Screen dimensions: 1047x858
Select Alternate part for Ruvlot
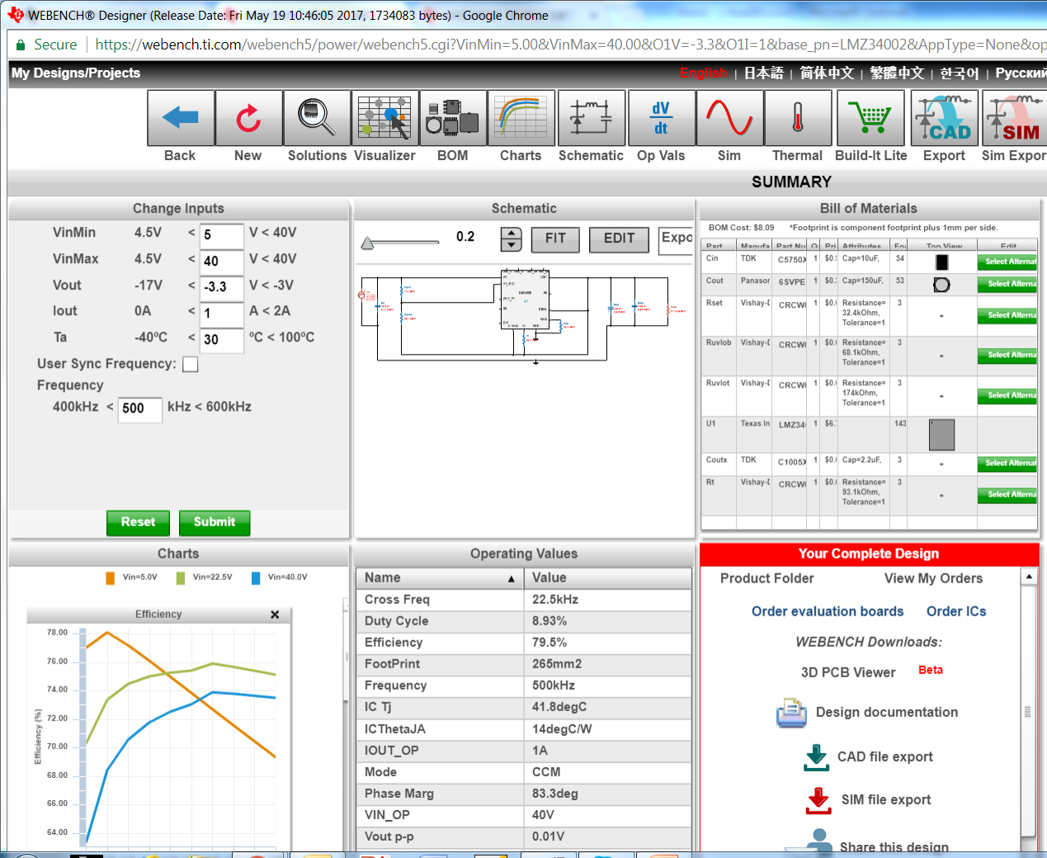(1008, 396)
